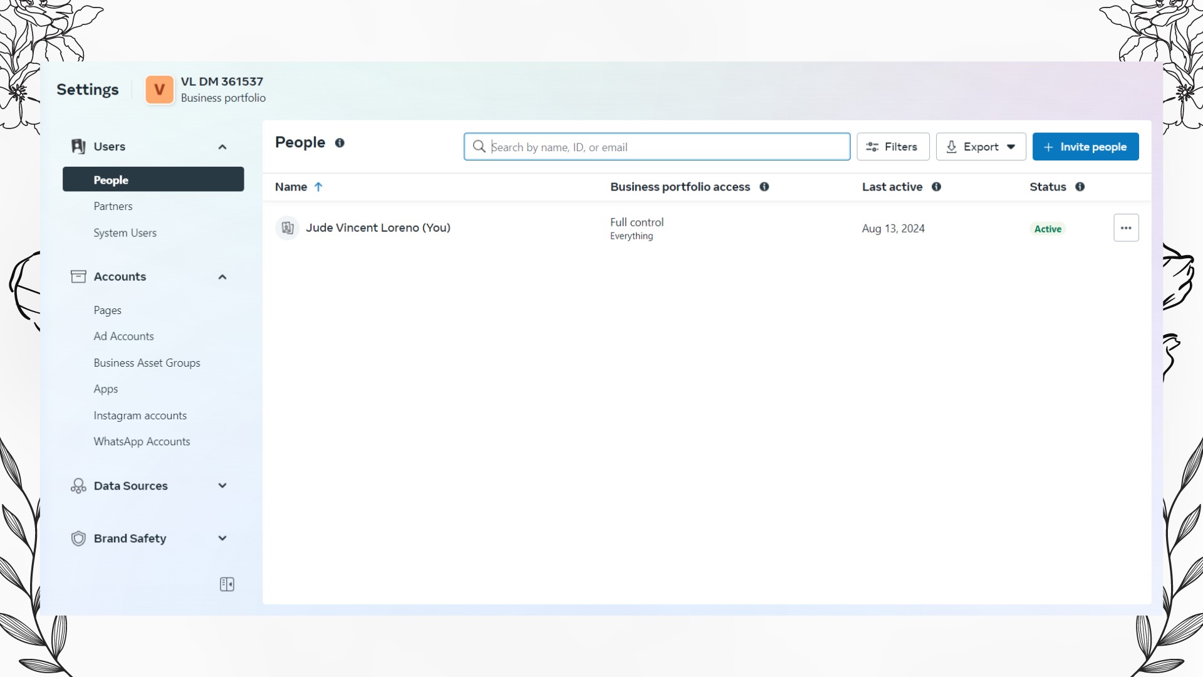The width and height of the screenshot is (1203, 677).
Task: Collapse sidebar with the panel toggle icon
Action: [227, 584]
